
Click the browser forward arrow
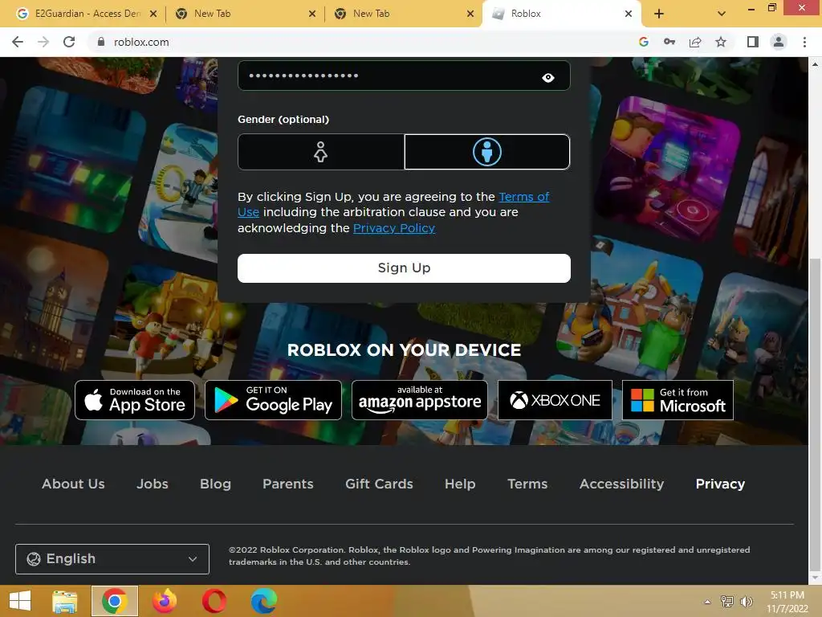43,42
